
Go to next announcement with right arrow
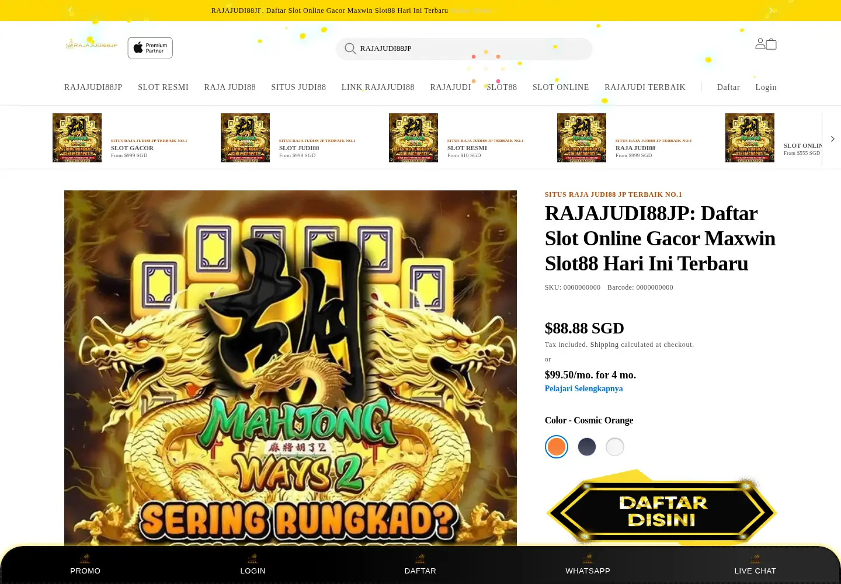pyautogui.click(x=771, y=11)
